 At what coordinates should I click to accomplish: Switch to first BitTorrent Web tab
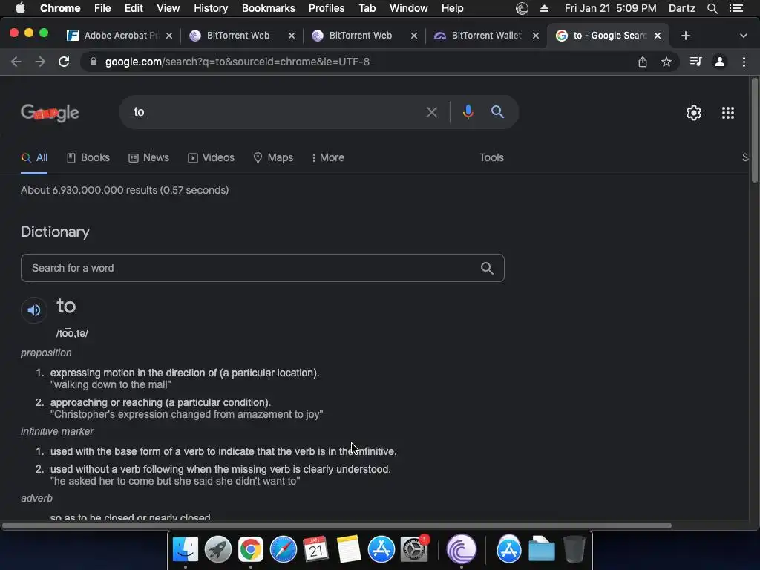point(237,36)
